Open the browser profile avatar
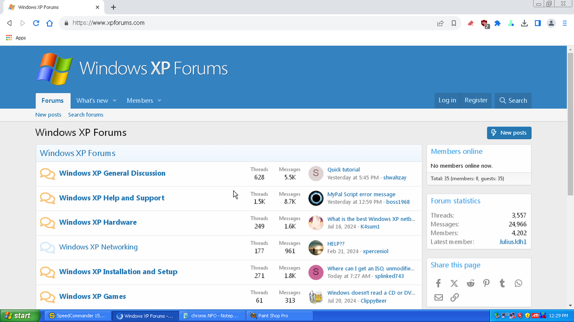 click(551, 23)
